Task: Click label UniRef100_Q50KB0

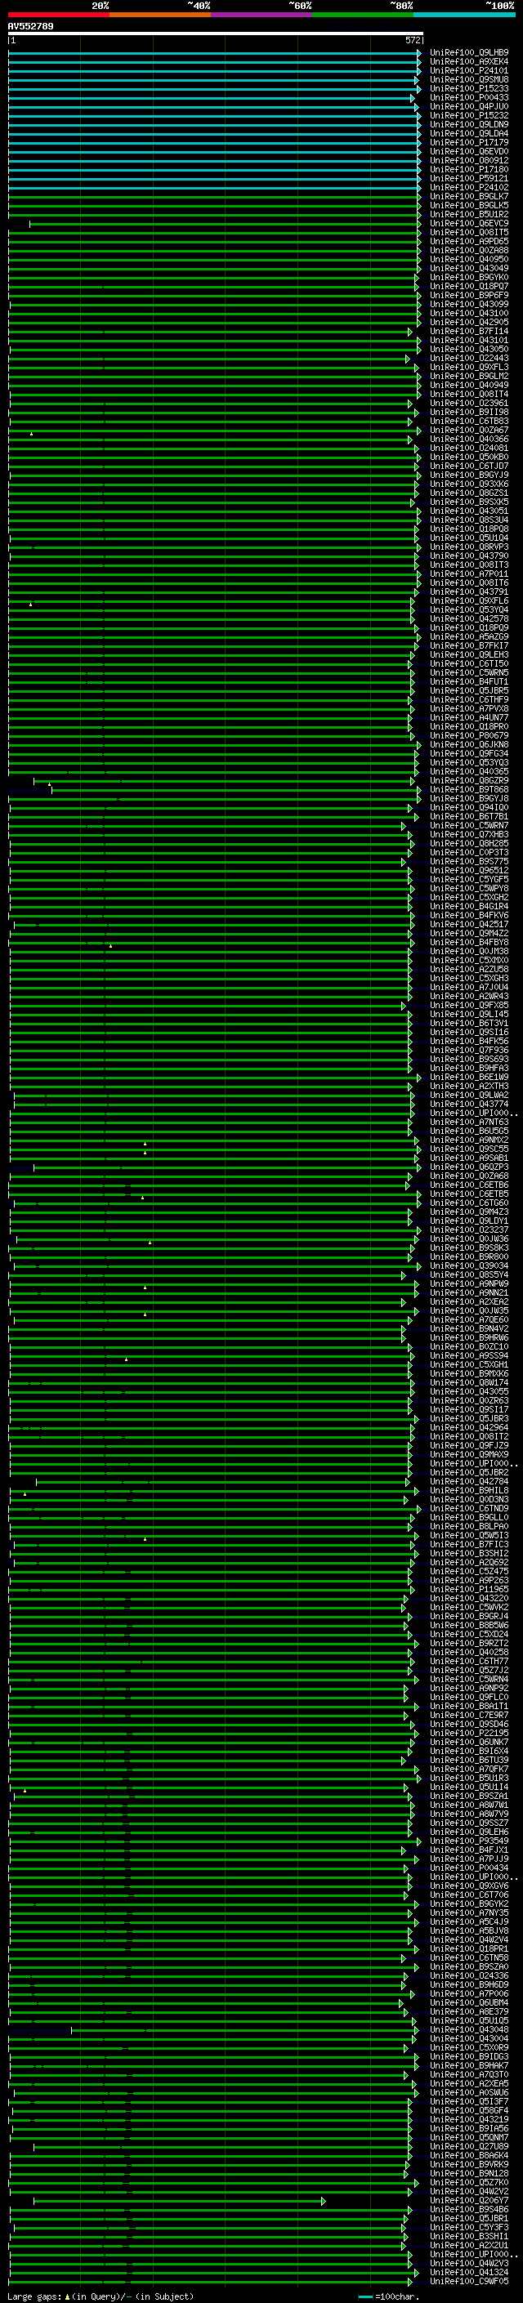Action: (469, 457)
